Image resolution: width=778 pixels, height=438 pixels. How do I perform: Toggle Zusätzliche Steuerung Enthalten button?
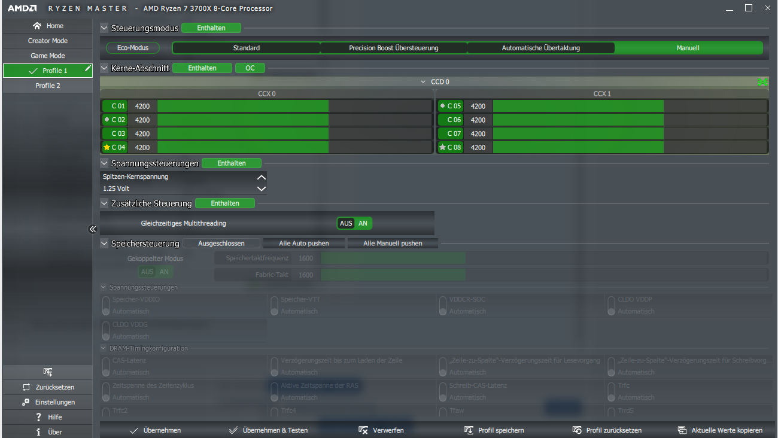tap(225, 203)
